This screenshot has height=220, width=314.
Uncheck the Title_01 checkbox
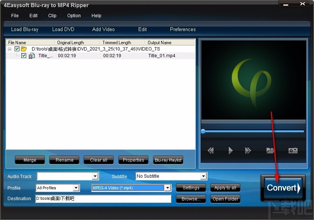click(24, 55)
